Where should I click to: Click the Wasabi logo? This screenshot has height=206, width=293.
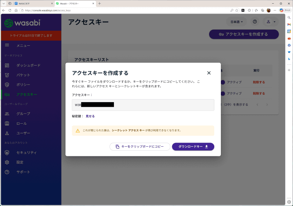click(22, 23)
